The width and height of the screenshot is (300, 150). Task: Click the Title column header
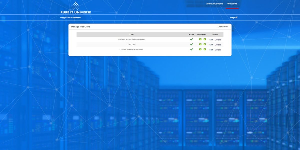tap(131, 34)
